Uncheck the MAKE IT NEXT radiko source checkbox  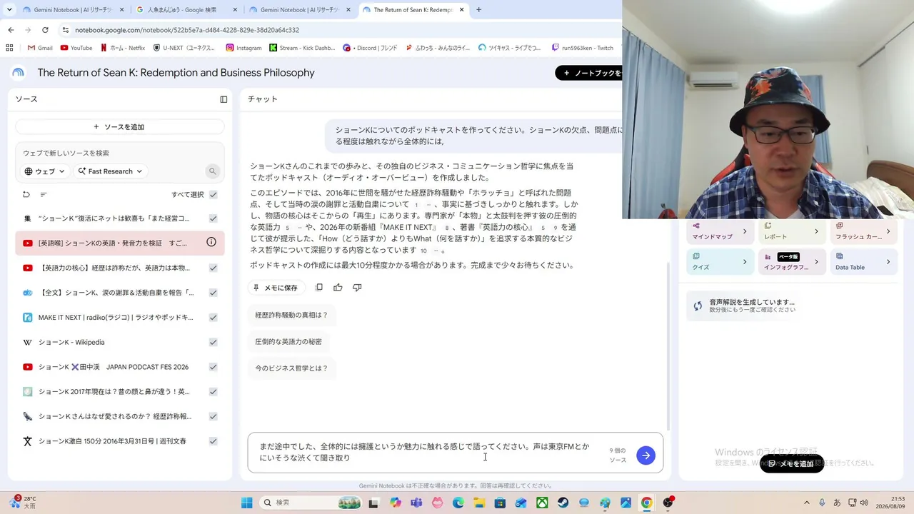click(x=213, y=317)
